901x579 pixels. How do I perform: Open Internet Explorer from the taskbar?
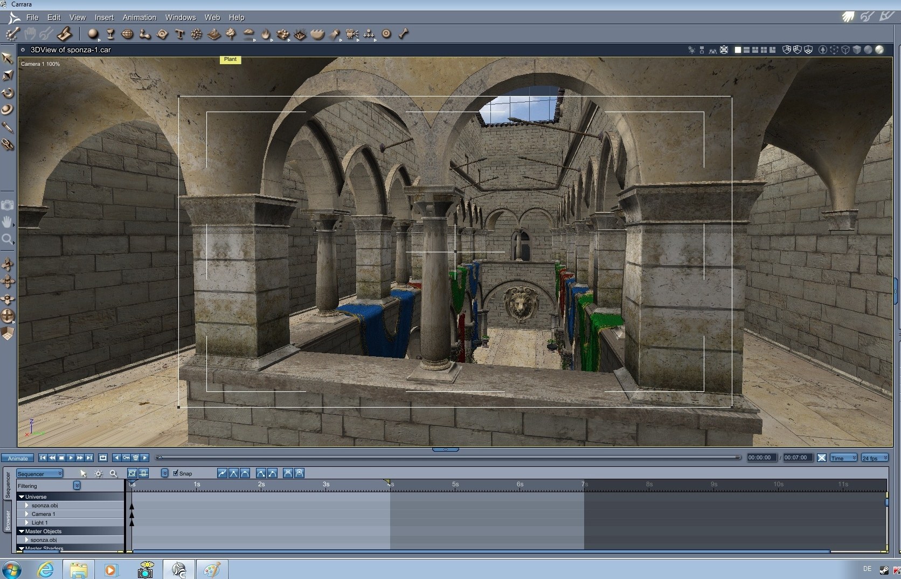[45, 569]
